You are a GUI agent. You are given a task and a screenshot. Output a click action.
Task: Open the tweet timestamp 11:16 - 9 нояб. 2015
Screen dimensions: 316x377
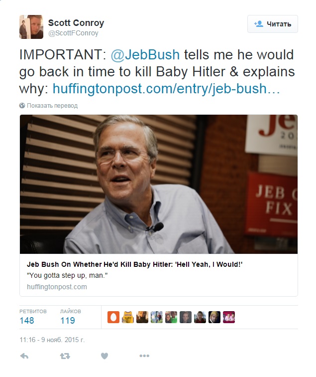tap(52, 340)
